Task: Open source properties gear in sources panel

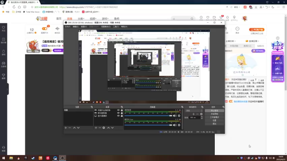Action: click(x=104, y=128)
